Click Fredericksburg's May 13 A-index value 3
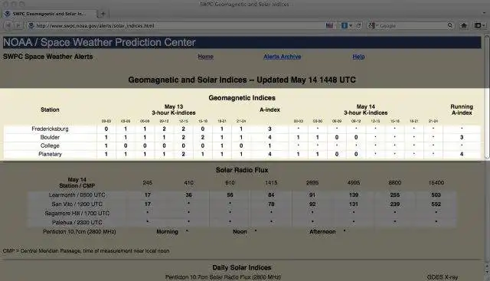The width and height of the screenshot is (490, 281). (269, 129)
